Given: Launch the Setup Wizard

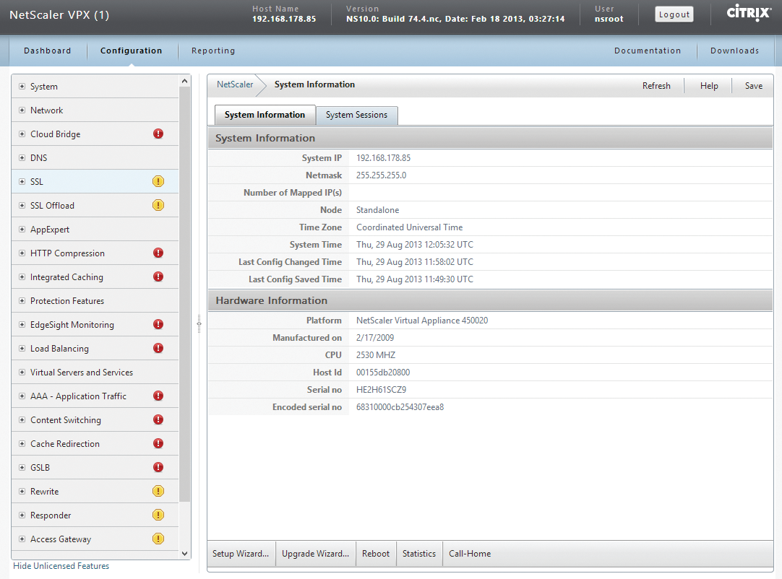Looking at the screenshot, I should [241, 554].
